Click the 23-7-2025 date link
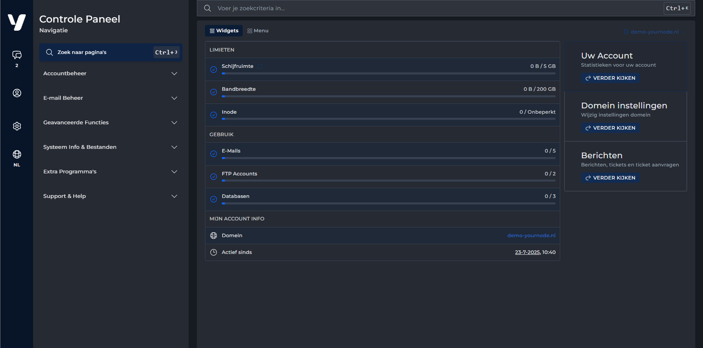The image size is (703, 348). (527, 252)
